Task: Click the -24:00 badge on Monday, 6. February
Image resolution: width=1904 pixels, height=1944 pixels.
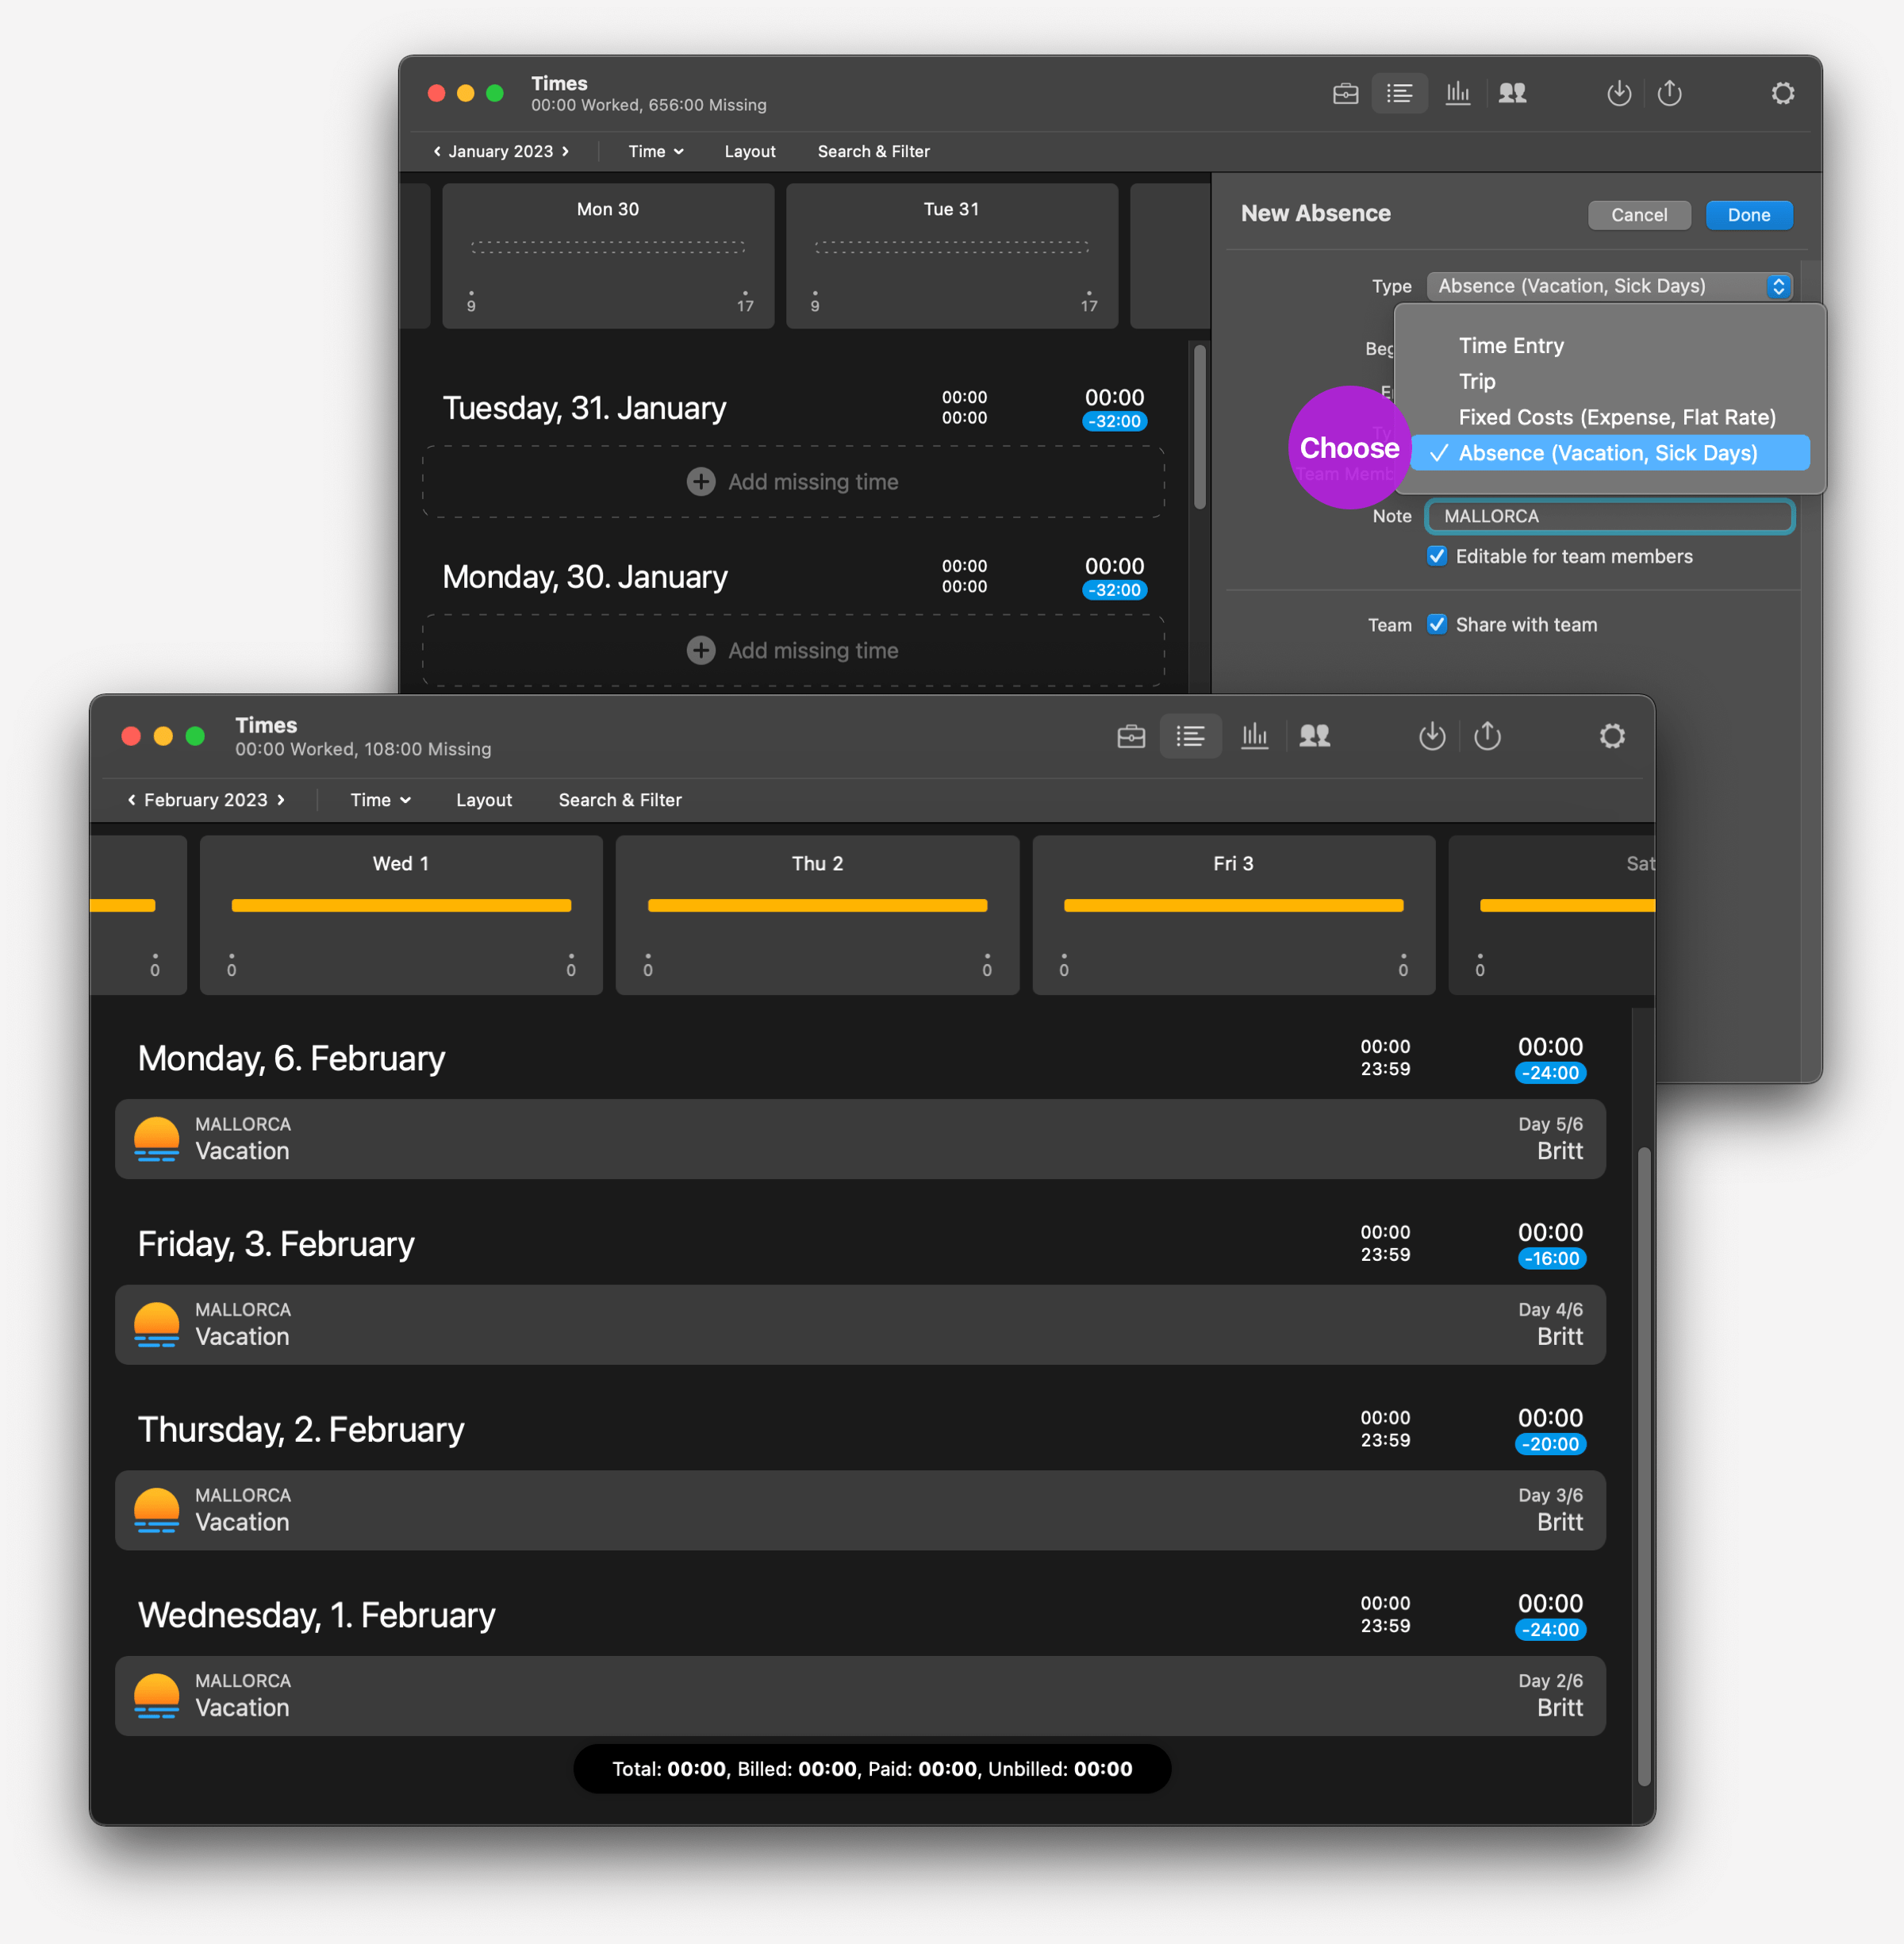Action: point(1550,1073)
